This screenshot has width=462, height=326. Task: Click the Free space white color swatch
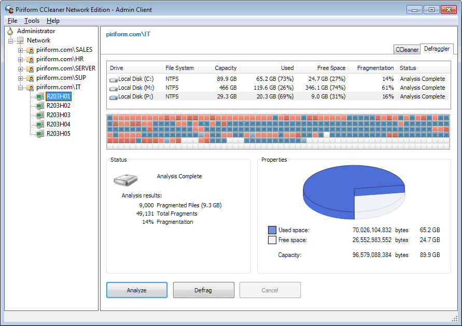click(272, 240)
